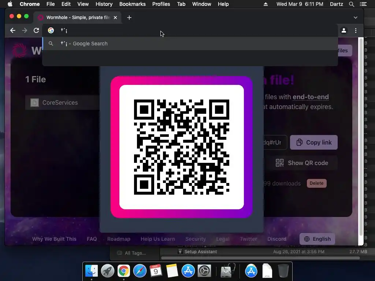Open a new tab with plus button

coord(129,18)
